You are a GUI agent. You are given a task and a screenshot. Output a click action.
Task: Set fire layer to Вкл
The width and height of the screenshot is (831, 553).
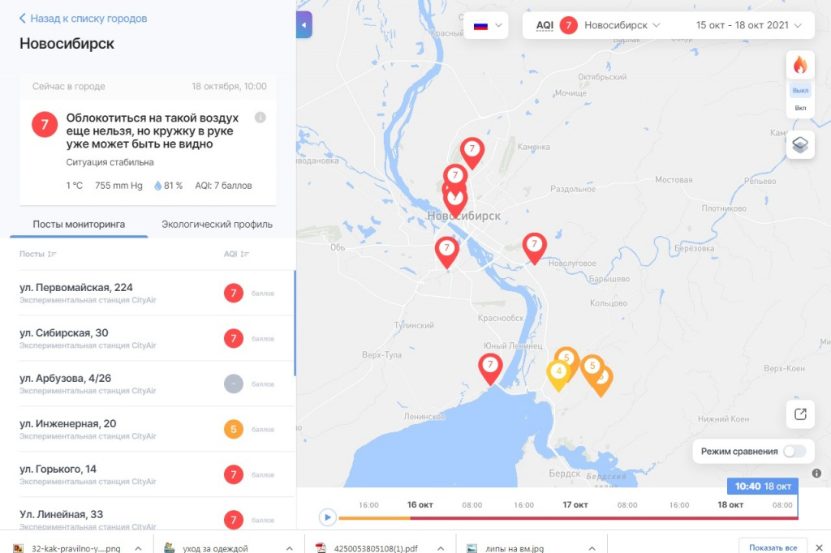(800, 108)
